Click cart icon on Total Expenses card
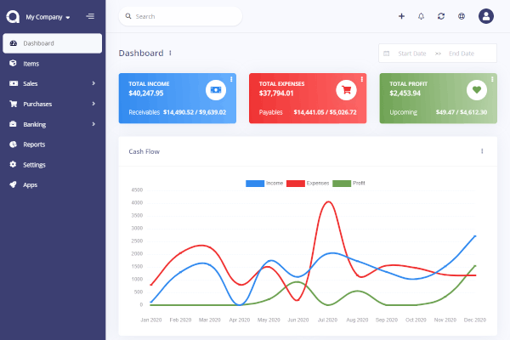 [345, 88]
